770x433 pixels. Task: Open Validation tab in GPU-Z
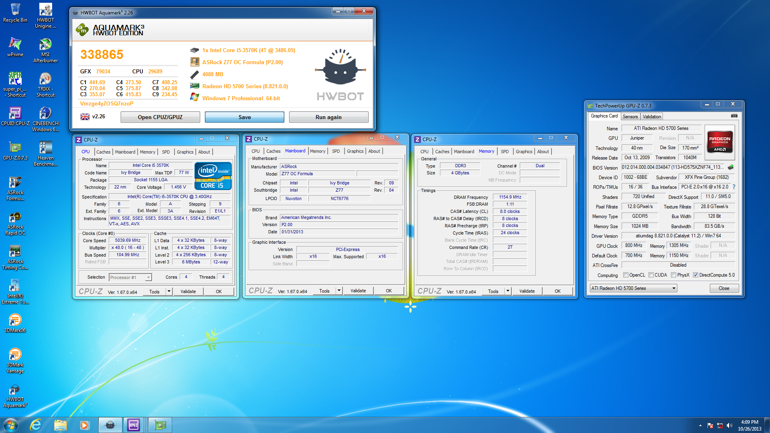(652, 117)
